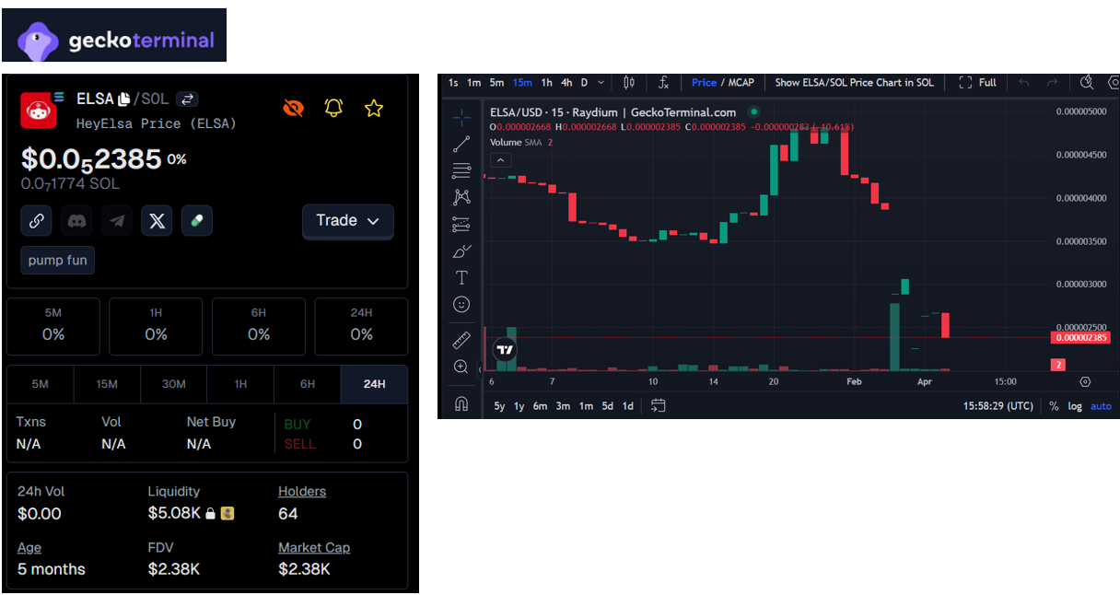Viewport: 1120px width, 595px height.
Task: Open the indicators fx menu
Action: (x=663, y=82)
